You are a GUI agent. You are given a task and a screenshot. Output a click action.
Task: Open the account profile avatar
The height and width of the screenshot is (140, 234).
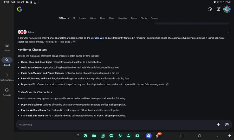pos(227,9)
